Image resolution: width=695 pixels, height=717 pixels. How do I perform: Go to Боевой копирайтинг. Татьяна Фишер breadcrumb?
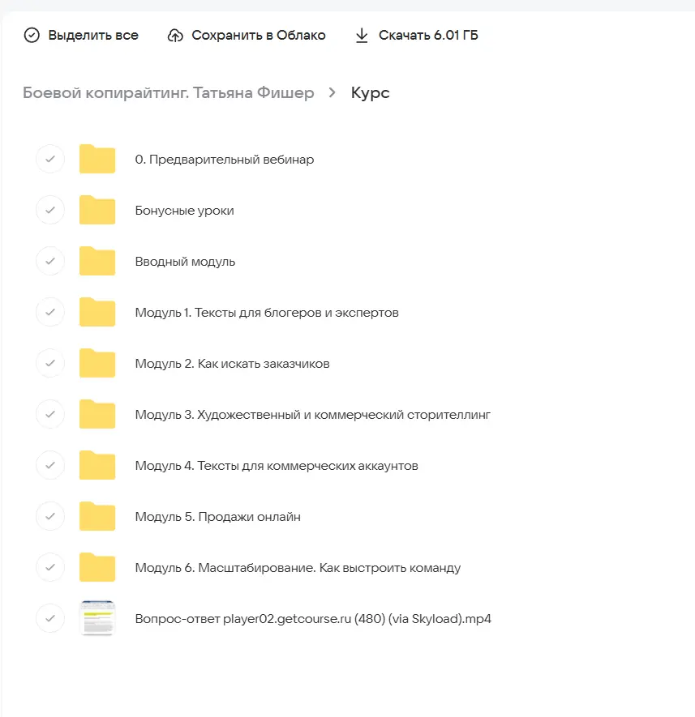coord(168,93)
